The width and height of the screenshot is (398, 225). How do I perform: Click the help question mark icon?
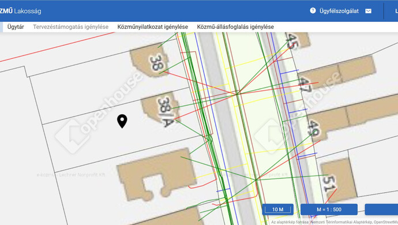tap(313, 10)
